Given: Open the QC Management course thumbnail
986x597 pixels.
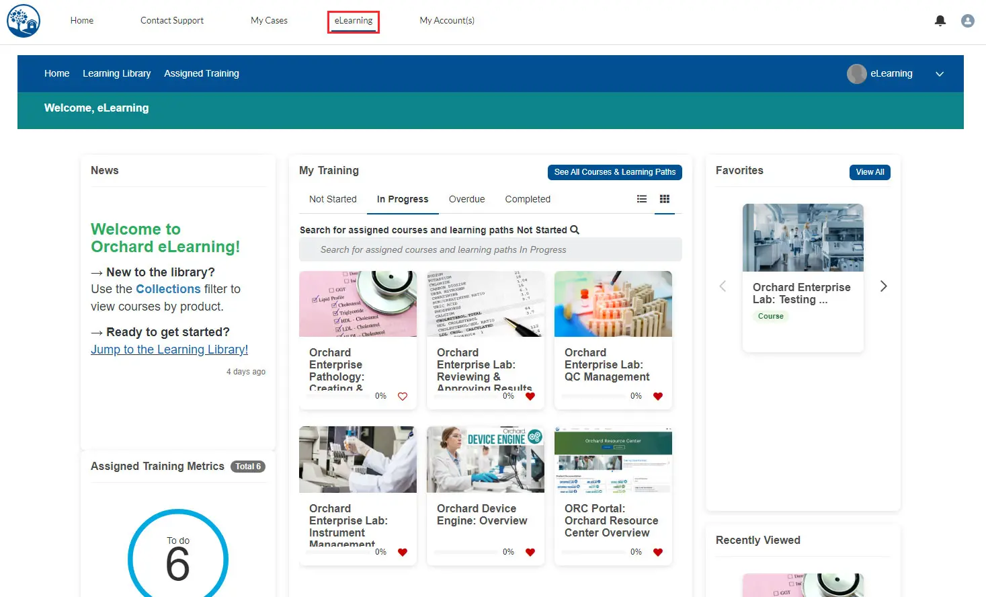Looking at the screenshot, I should 613,304.
